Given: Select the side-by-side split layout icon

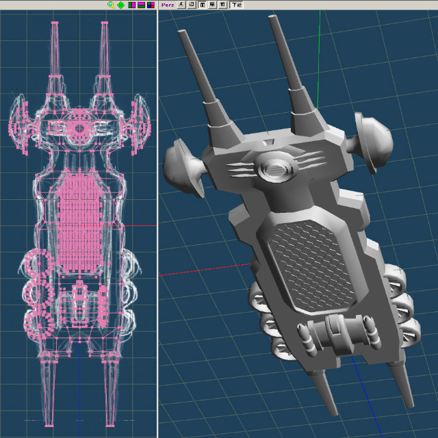Looking at the screenshot, I should coord(132,5).
